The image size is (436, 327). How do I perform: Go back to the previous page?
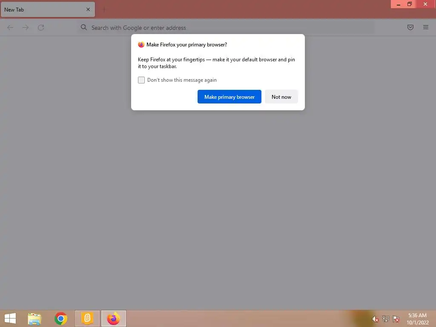coord(10,28)
